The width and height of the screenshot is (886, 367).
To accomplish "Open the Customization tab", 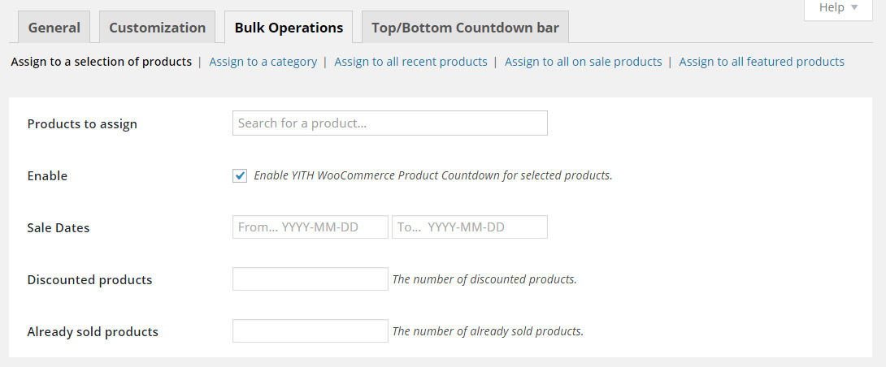I will click(157, 28).
